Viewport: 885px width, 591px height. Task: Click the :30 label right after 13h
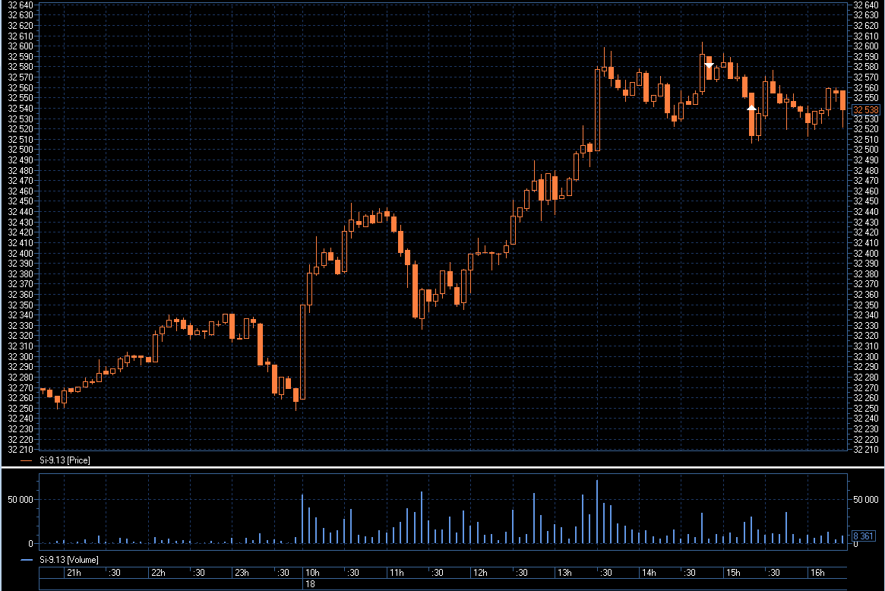pyautogui.click(x=605, y=572)
